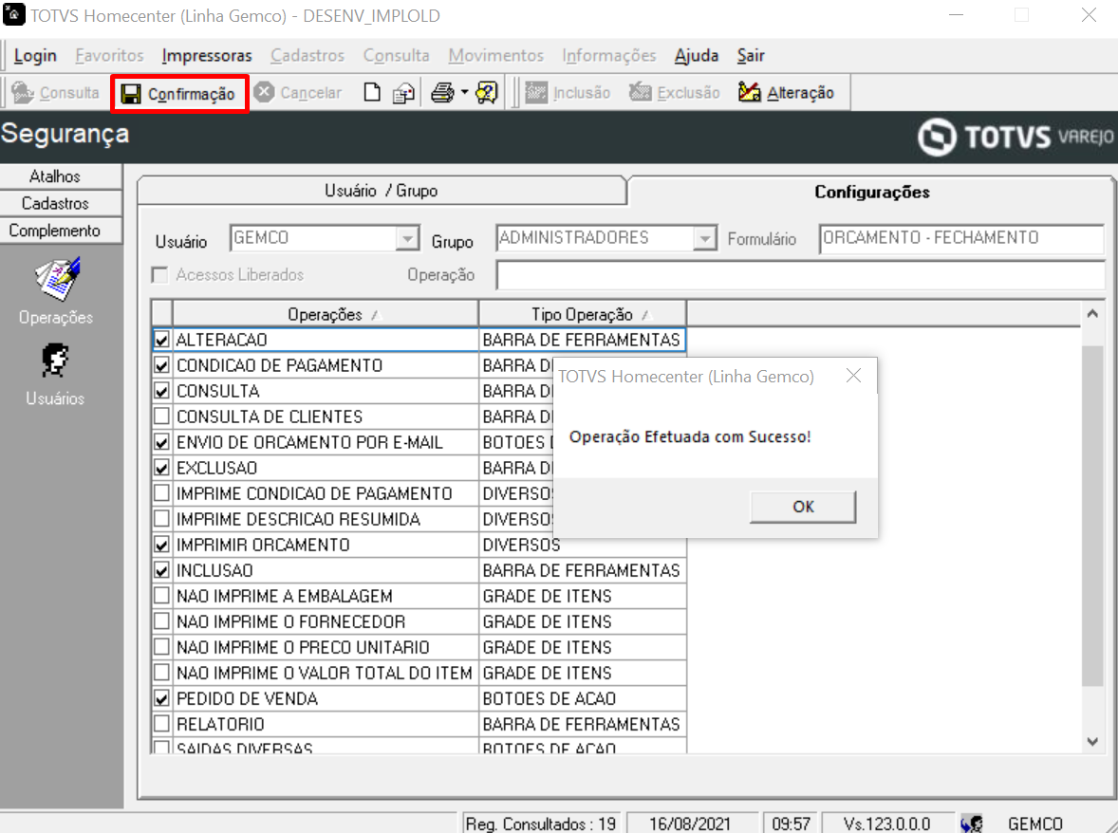This screenshot has width=1118, height=833.
Task: Check IMPRIME CONDICAO DE PAGAMENTO checkbox
Action: 162,493
